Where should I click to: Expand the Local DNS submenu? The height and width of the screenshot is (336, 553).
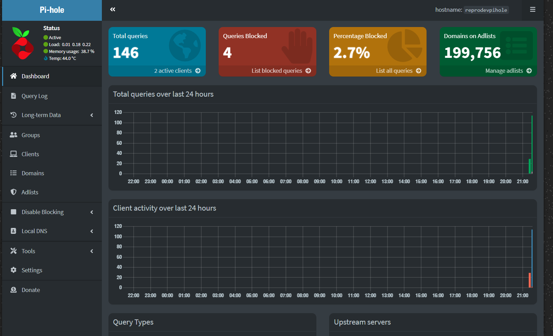click(x=91, y=231)
